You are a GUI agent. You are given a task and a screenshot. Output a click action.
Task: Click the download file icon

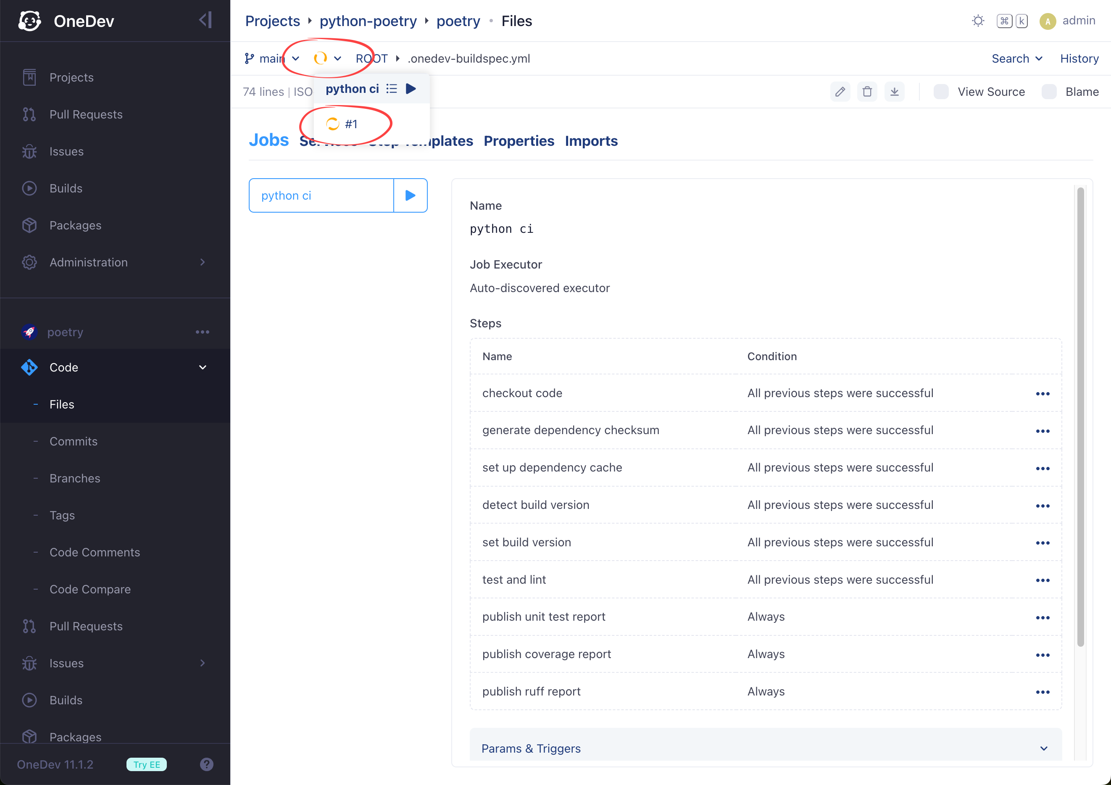pyautogui.click(x=894, y=92)
